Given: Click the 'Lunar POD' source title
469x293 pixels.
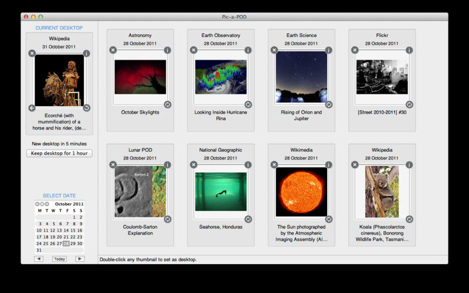Looking at the screenshot, I should (x=140, y=150).
